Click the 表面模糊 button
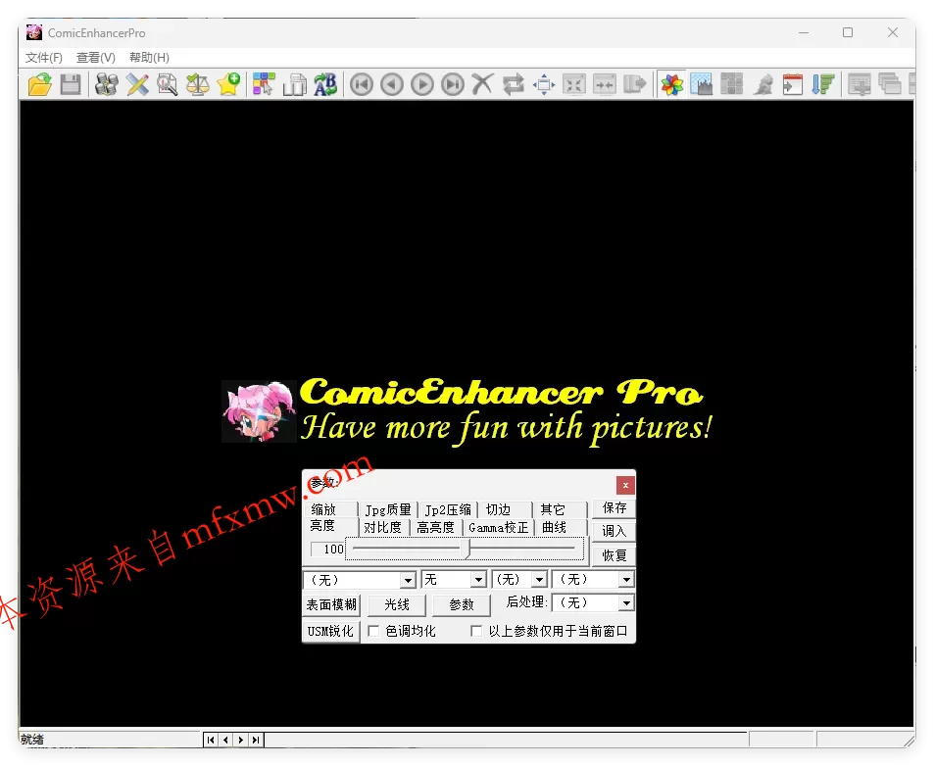This screenshot has height=766, width=934. (331, 604)
